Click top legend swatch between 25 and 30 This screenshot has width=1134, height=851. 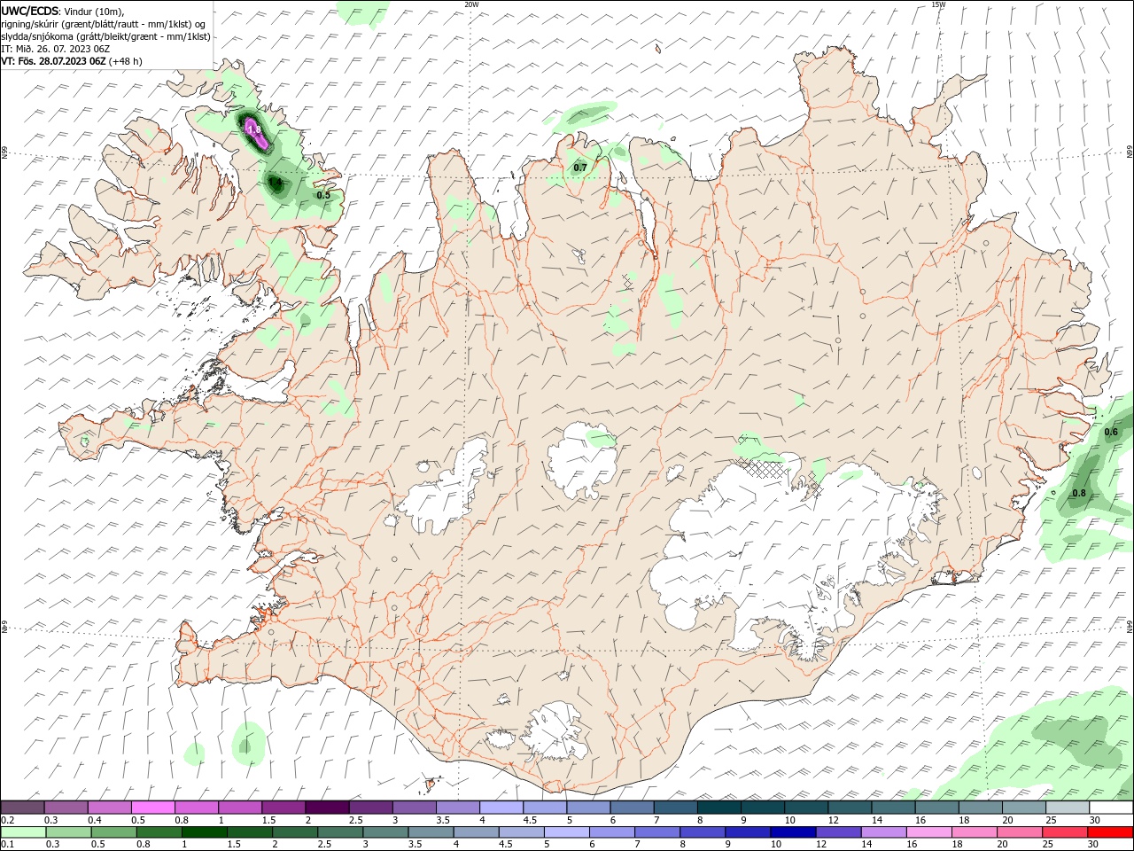pos(1068,808)
